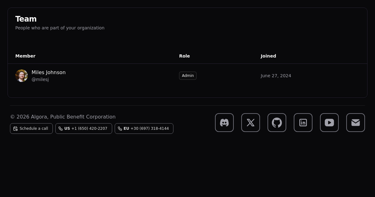The height and width of the screenshot is (197, 375).
Task: Click the email envelope icon
Action: click(x=355, y=123)
